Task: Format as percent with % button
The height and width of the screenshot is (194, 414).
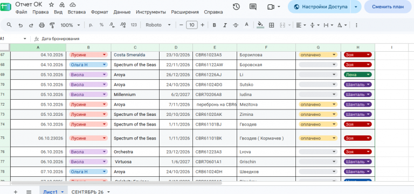Action: [x=101, y=25]
